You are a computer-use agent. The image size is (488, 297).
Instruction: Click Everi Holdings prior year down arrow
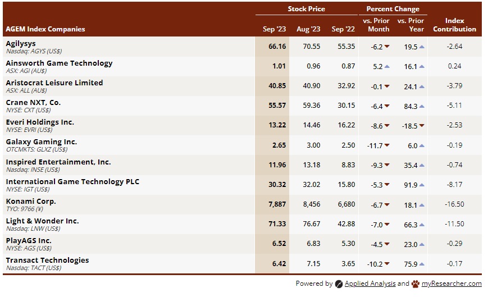click(x=422, y=126)
